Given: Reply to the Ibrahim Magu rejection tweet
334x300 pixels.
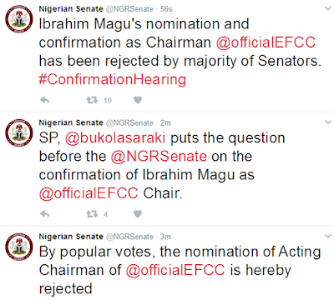Looking at the screenshot, I should click(x=44, y=100).
